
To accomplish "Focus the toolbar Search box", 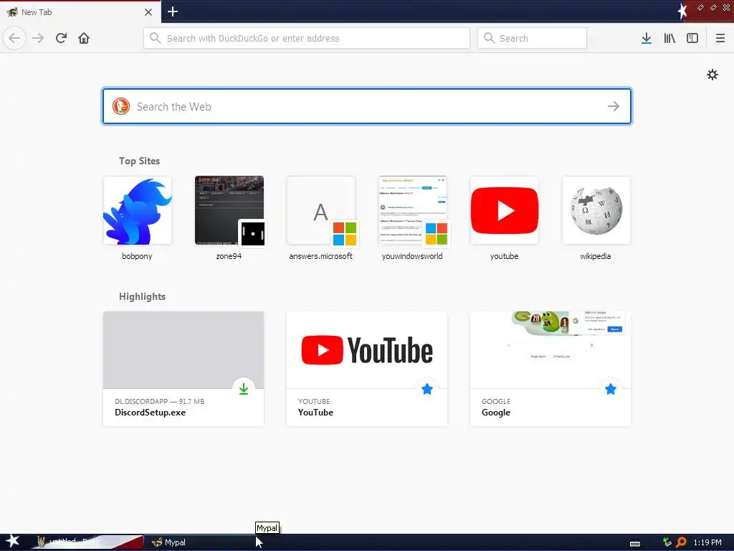I will [533, 38].
